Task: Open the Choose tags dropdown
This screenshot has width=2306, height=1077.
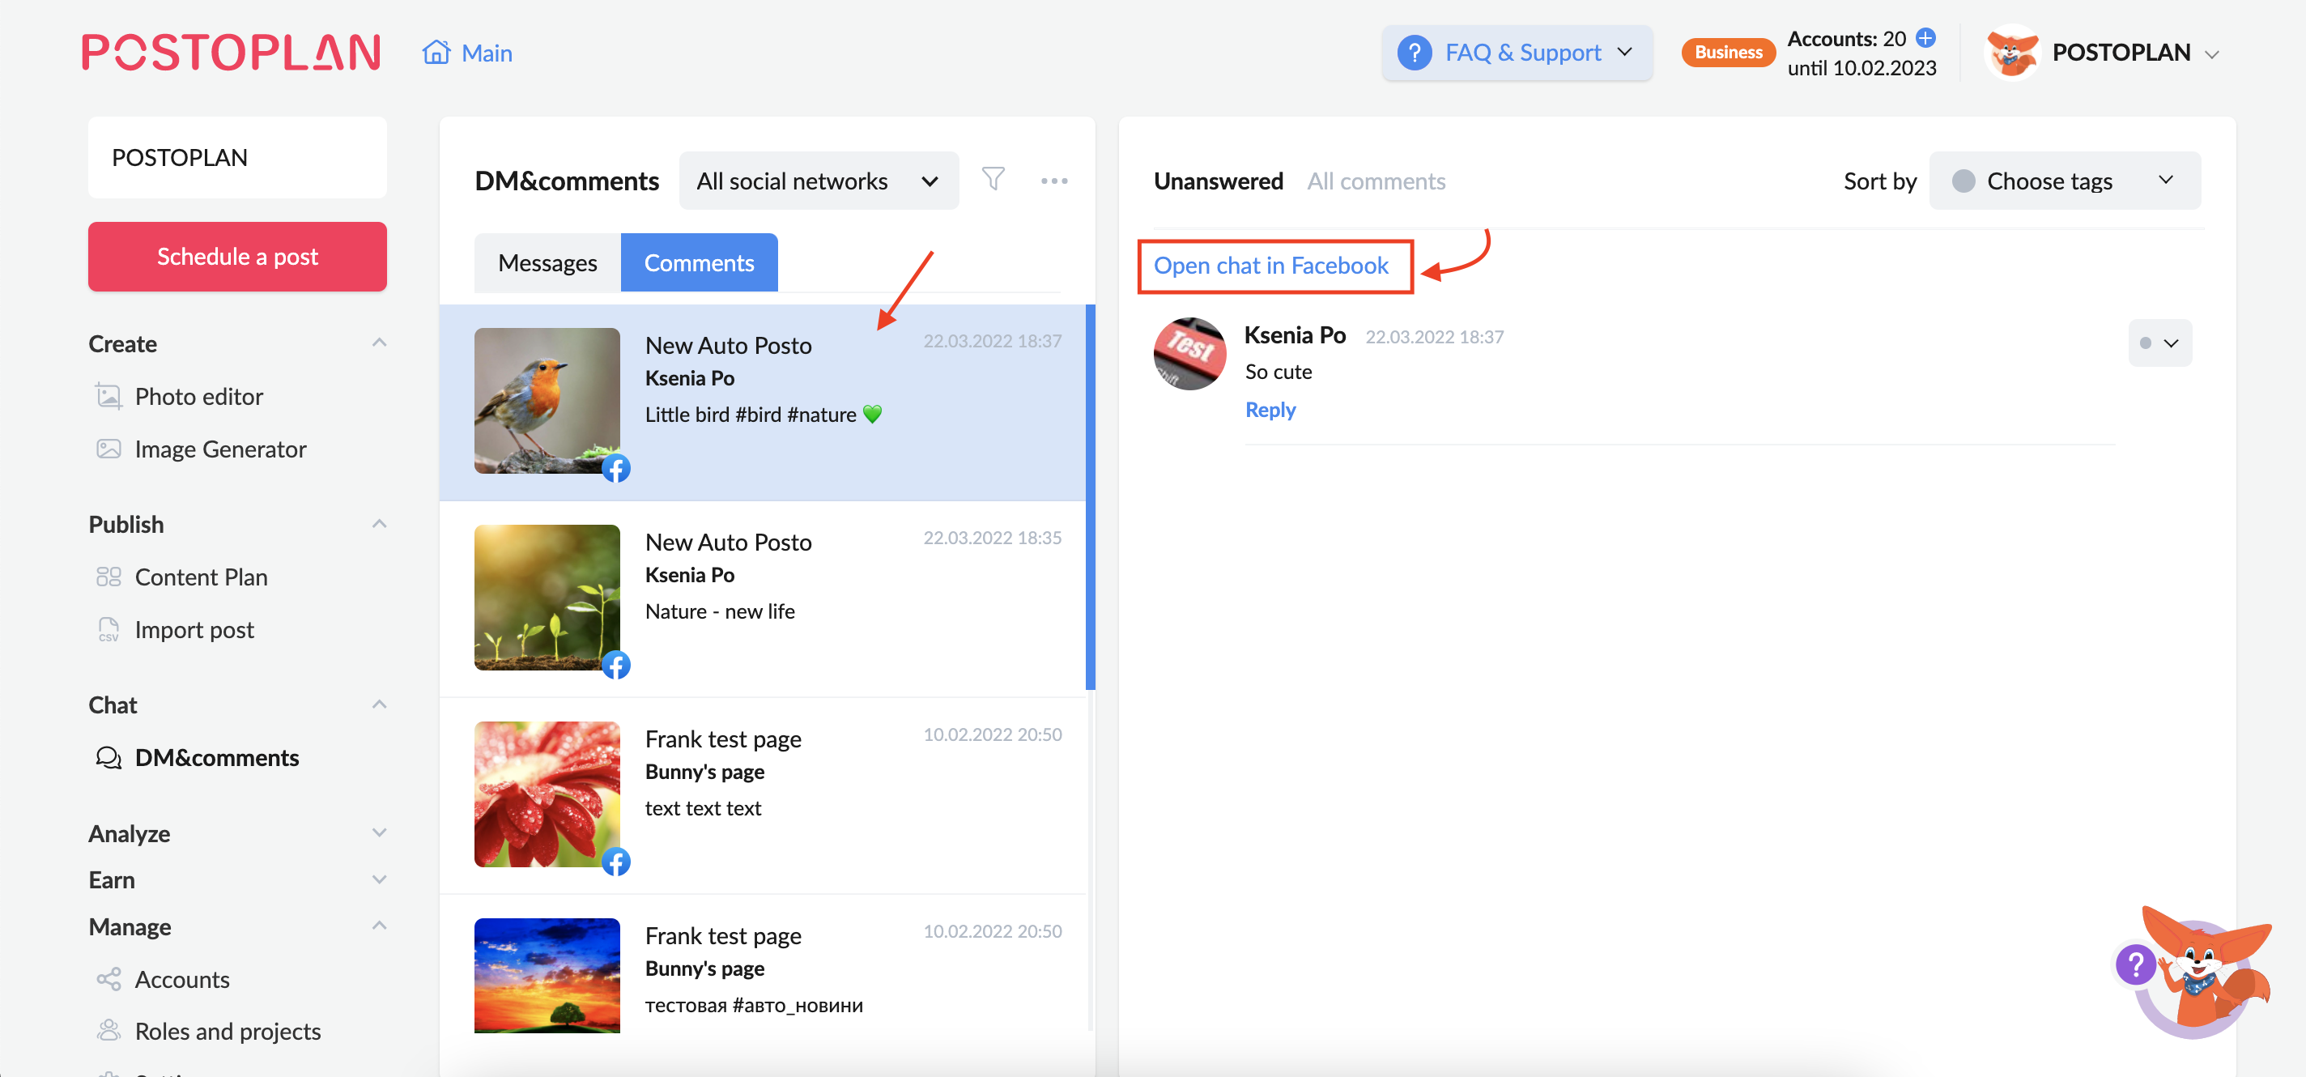Action: coord(2064,181)
